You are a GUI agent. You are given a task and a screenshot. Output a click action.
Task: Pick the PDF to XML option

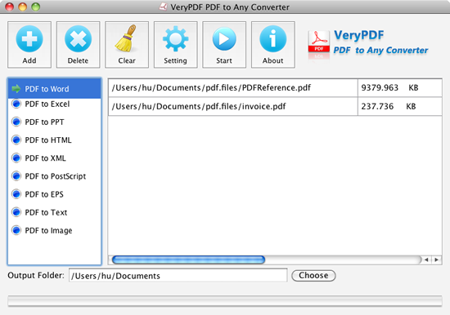pos(55,158)
